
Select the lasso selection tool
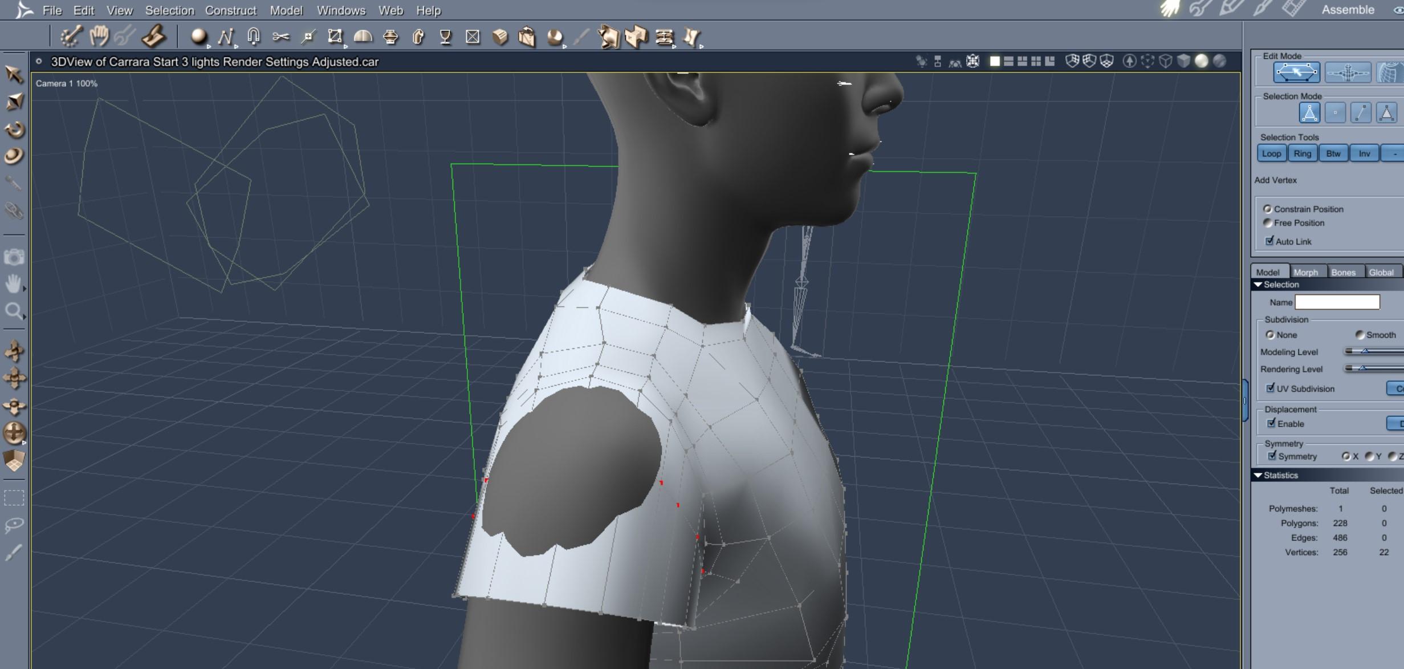tap(14, 524)
